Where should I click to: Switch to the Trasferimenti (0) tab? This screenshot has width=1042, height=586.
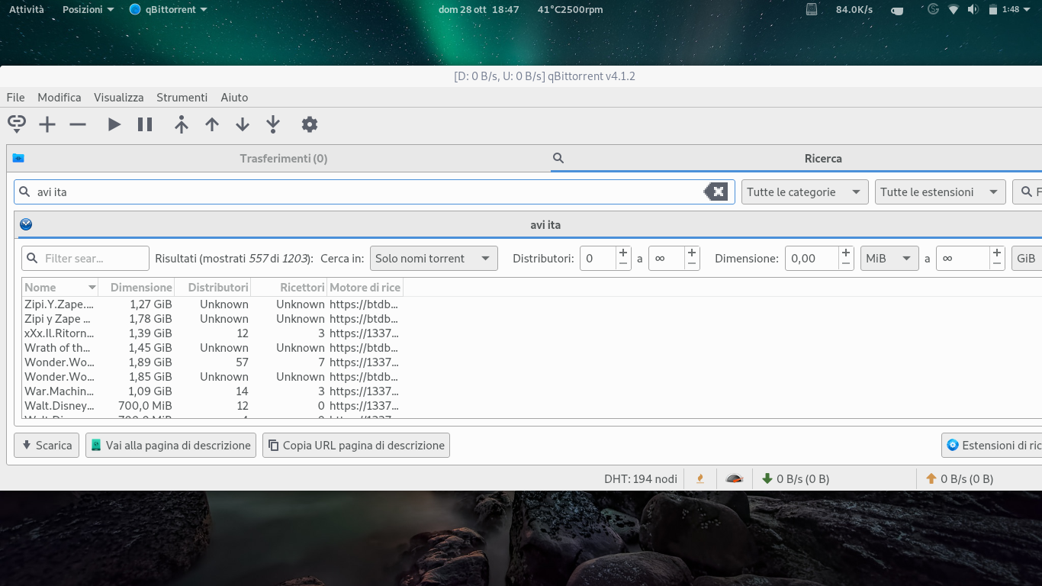click(284, 159)
